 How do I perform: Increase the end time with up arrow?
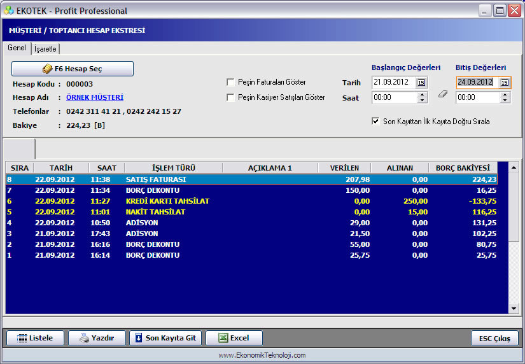[505, 95]
